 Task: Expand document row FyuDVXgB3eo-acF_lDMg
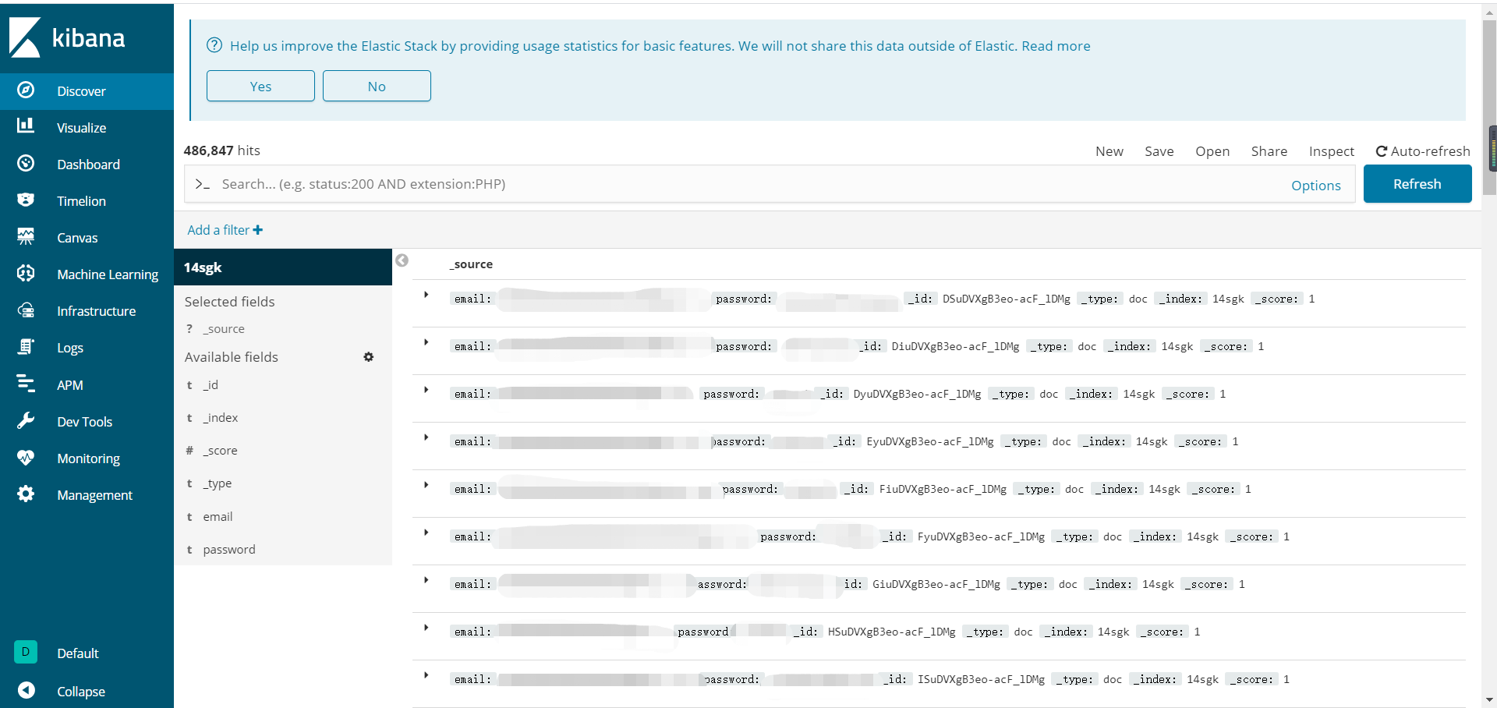[426, 533]
